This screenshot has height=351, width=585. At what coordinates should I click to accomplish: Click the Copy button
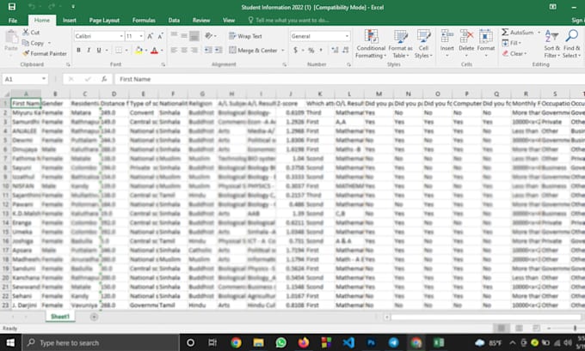34,43
